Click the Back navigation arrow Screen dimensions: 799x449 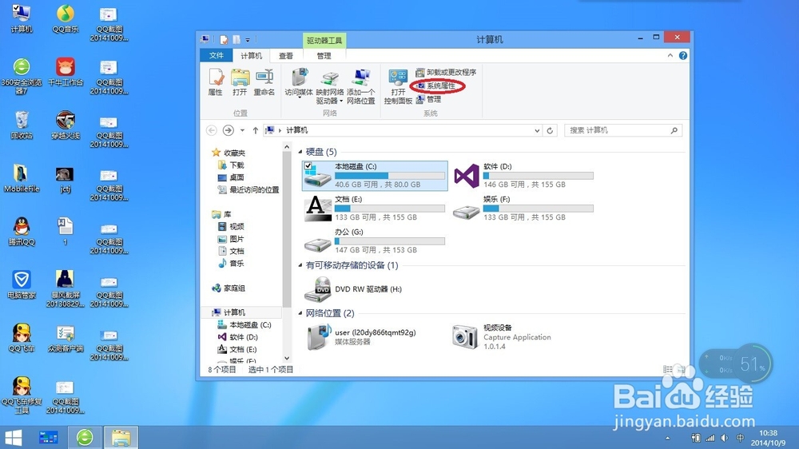(x=212, y=130)
